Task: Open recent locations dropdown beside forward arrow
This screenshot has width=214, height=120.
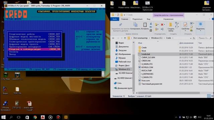Action: coord(122,38)
